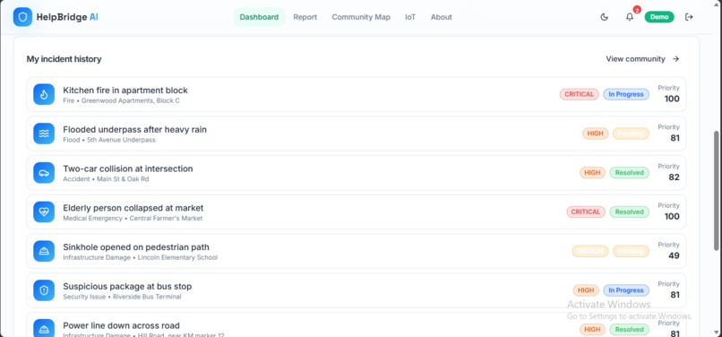722x337 pixels.
Task: Click the vertical page scrollbar thumb
Action: point(718,190)
